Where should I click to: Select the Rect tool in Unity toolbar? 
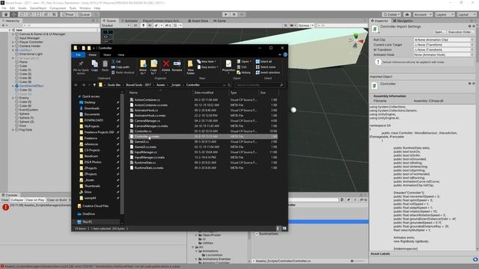[38, 14]
